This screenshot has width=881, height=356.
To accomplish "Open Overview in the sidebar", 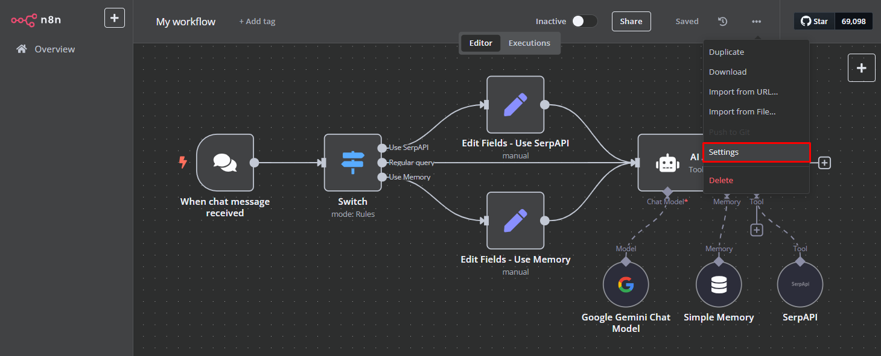I will coord(54,49).
